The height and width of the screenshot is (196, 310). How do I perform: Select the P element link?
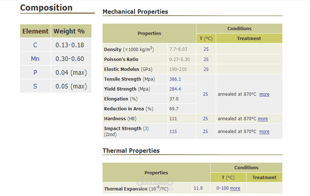(x=35, y=73)
